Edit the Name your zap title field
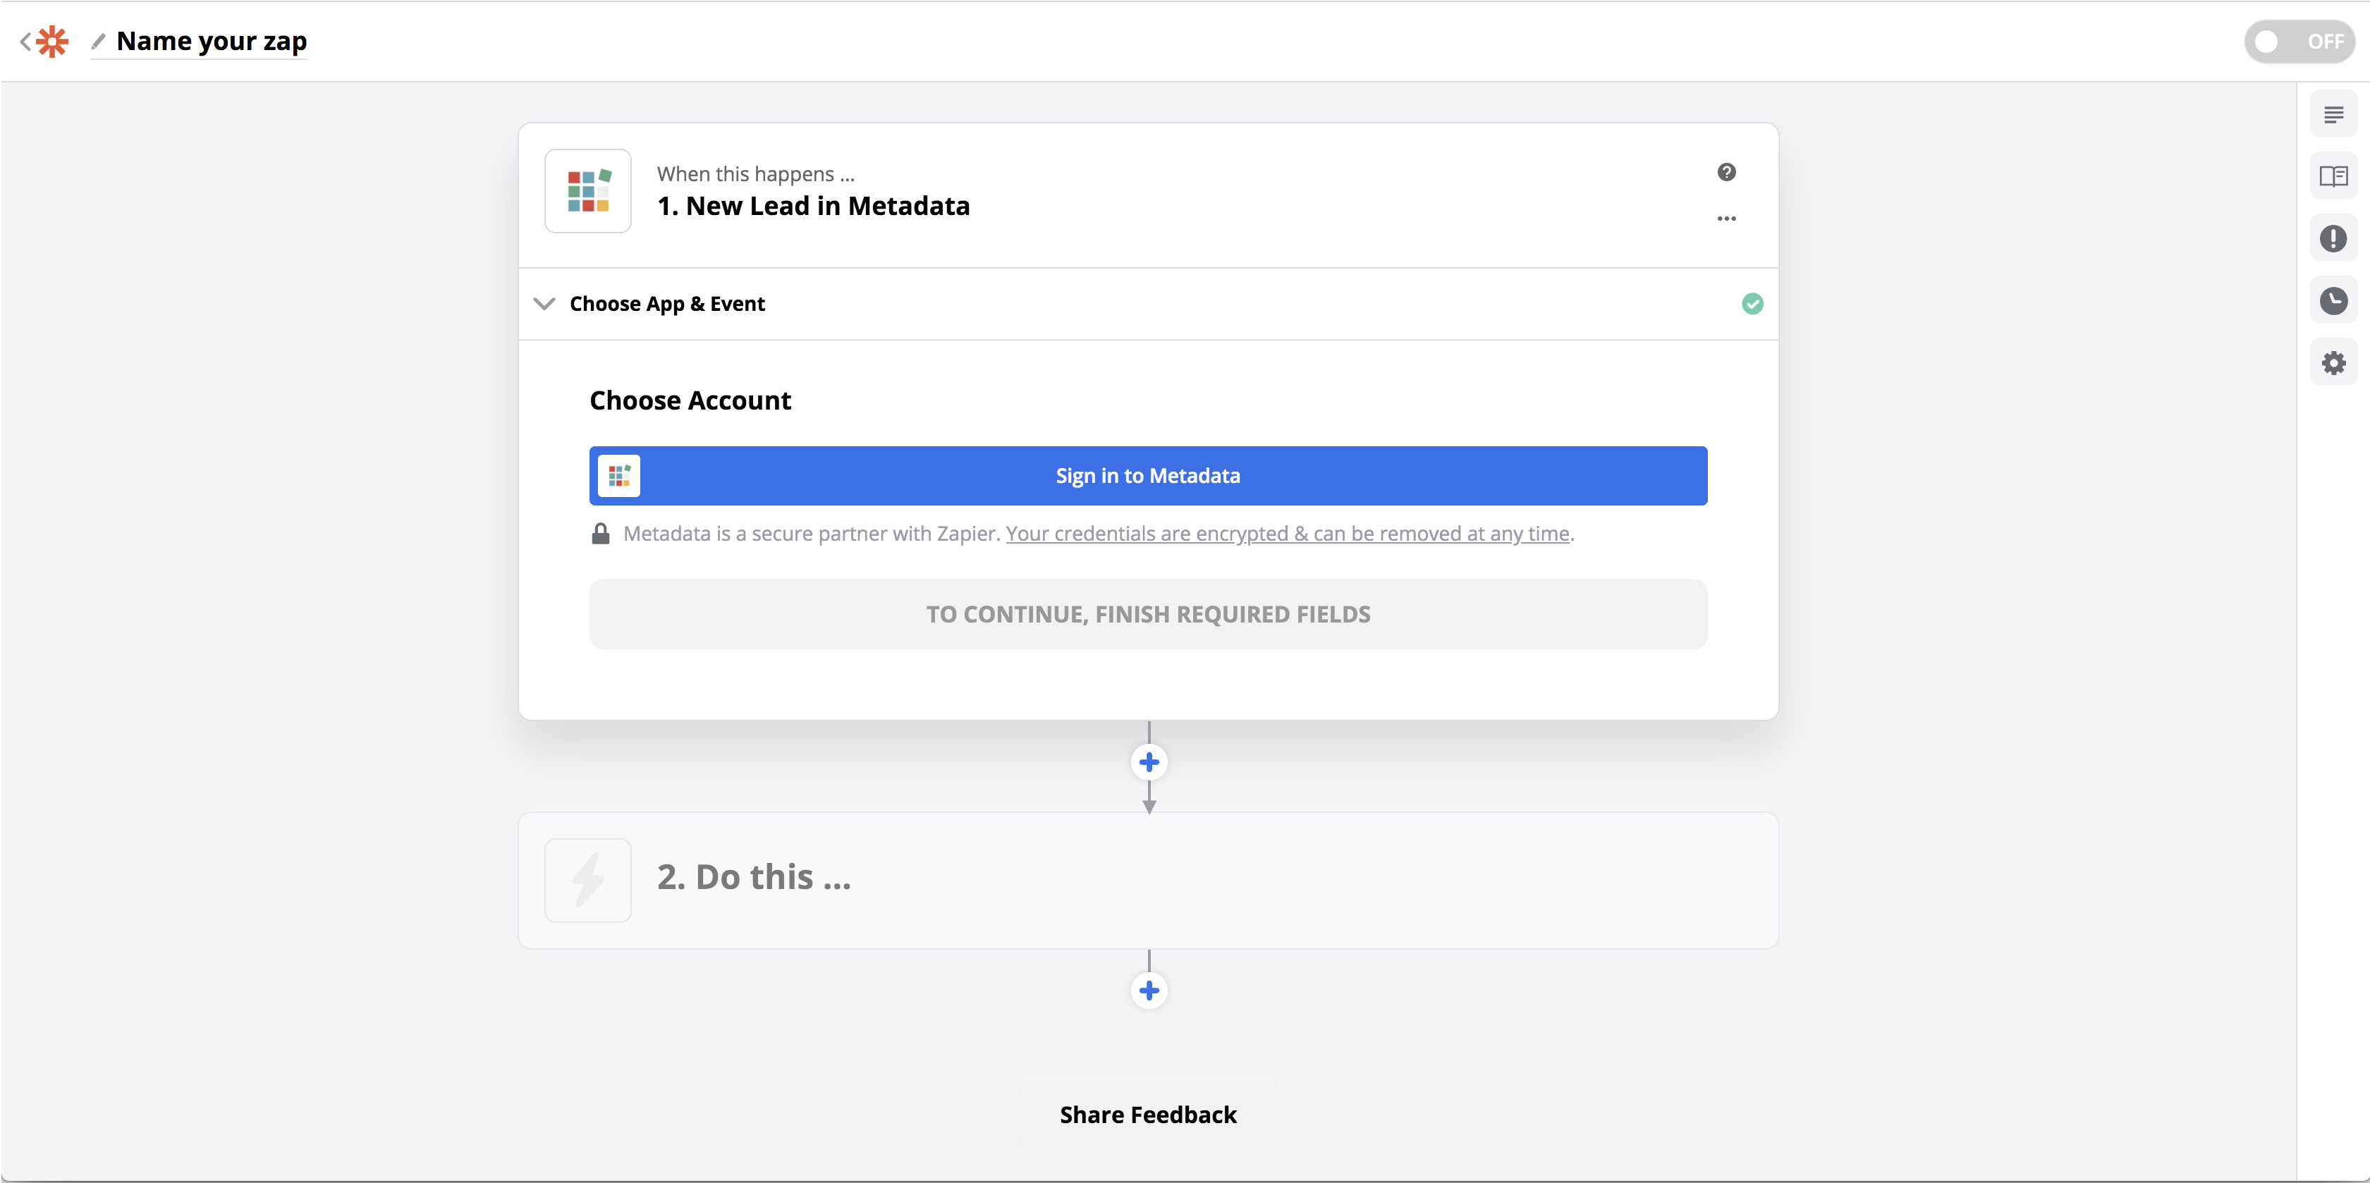 212,42
